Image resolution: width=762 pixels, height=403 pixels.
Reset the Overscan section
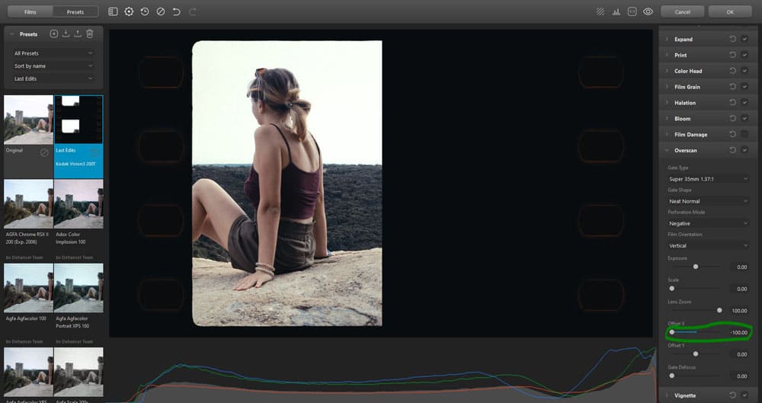click(733, 150)
